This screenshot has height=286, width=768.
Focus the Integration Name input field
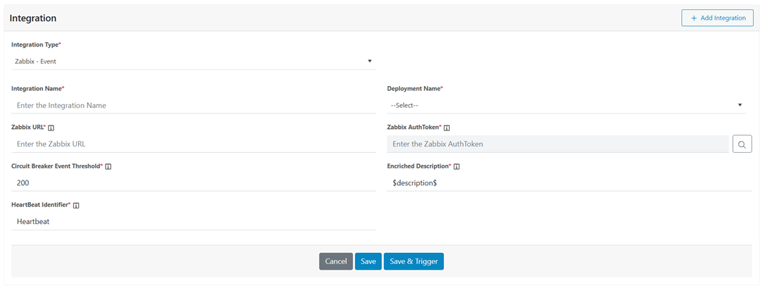click(193, 106)
